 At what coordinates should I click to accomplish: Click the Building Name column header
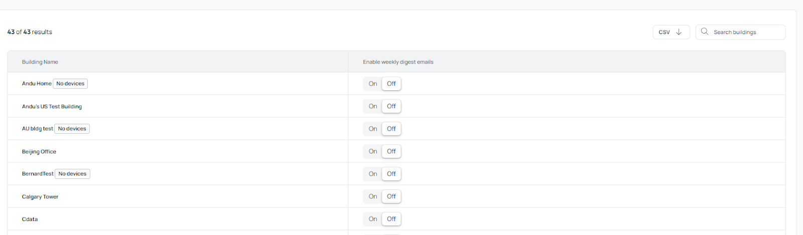click(x=40, y=62)
